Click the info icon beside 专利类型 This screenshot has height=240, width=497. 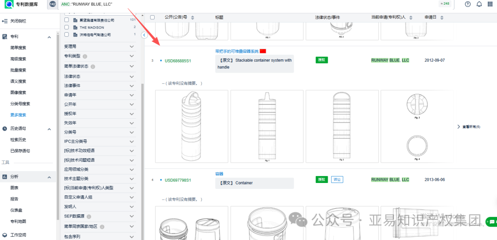(85, 57)
